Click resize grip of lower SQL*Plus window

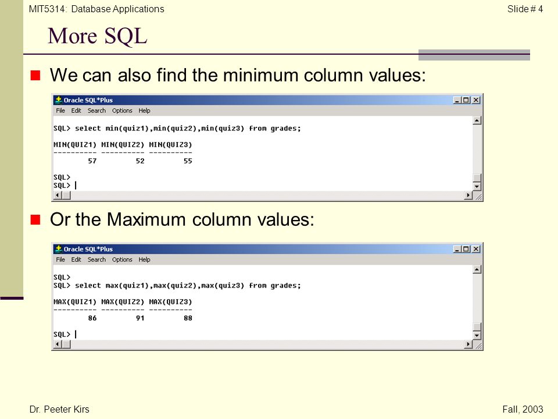(x=478, y=345)
